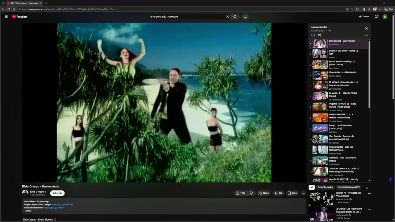Image resolution: width=395 pixels, height=222 pixels.
Task: Open browser profile avatar
Action: pyautogui.click(x=375, y=9)
